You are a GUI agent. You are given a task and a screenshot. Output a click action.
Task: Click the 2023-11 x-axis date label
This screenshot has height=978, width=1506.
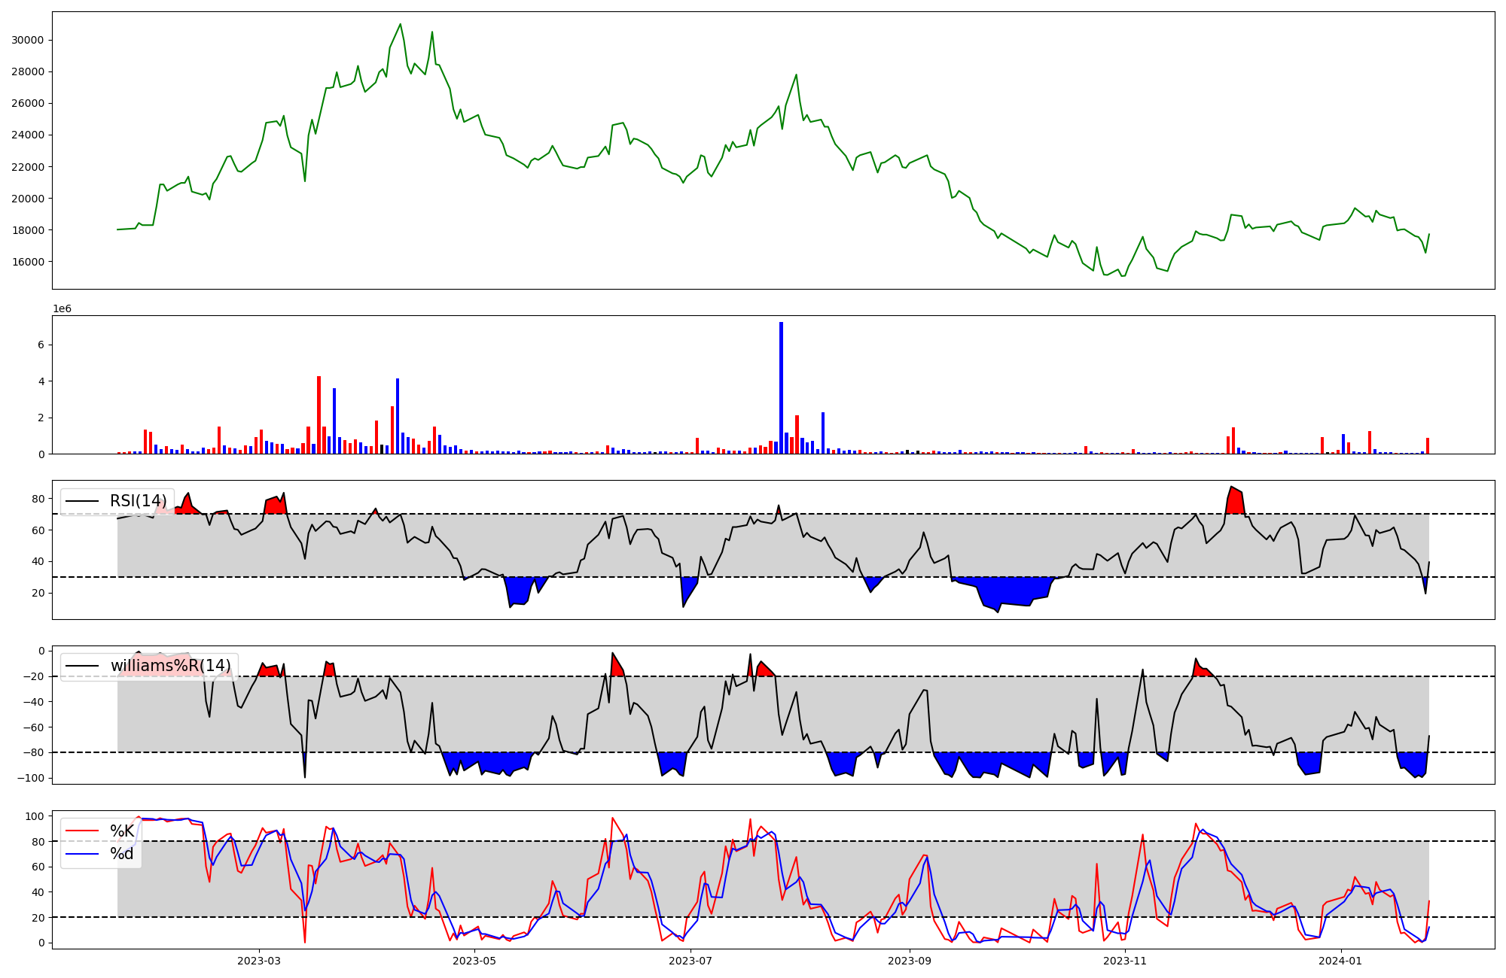click(1125, 961)
